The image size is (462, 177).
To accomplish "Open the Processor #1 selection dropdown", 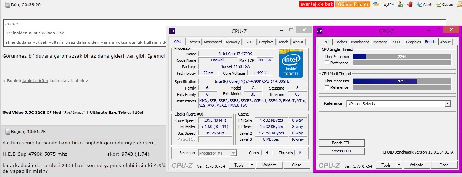I will pos(217,153).
